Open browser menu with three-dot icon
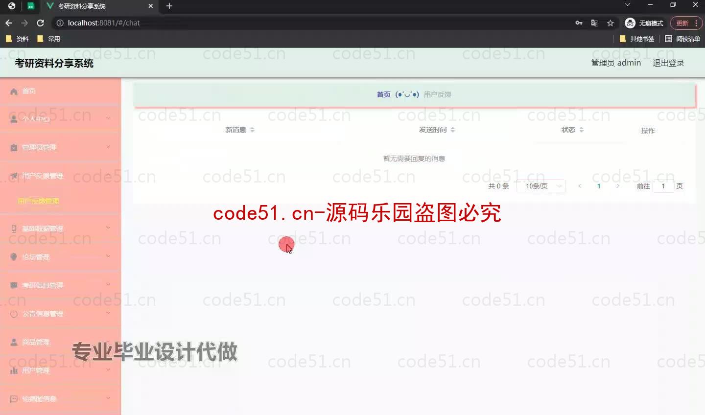 click(x=696, y=23)
